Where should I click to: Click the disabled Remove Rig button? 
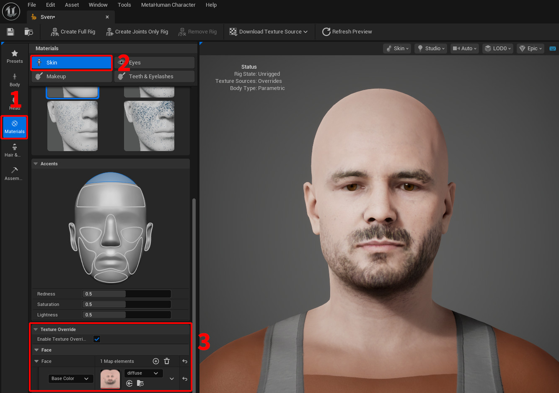coord(197,32)
